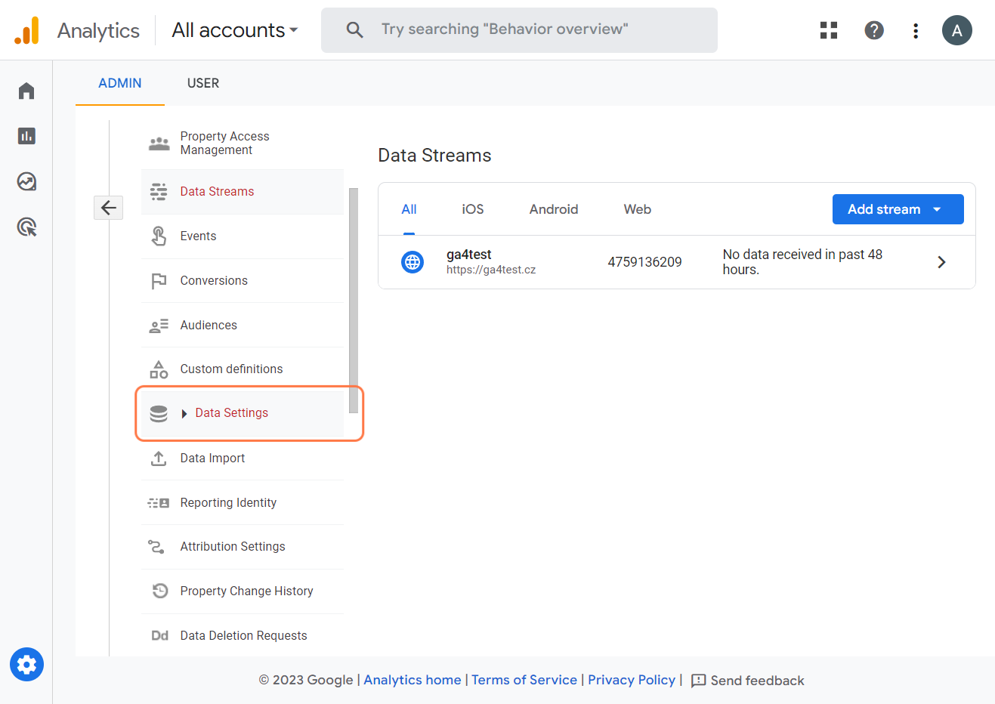Click the Property Change History clock icon
The height and width of the screenshot is (704, 995).
(x=160, y=591)
